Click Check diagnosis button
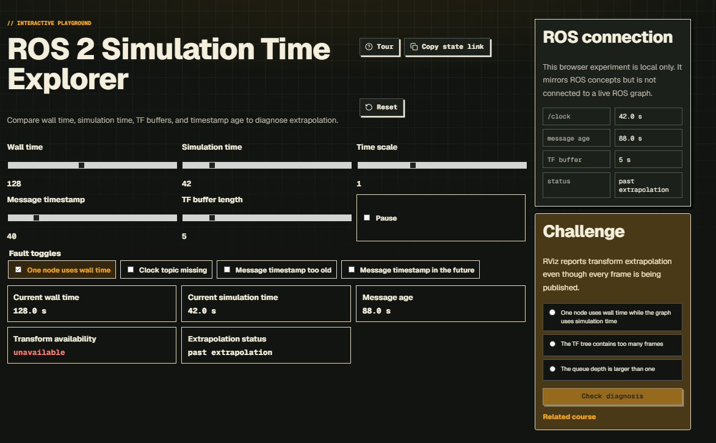Screen dimensions: 716x443 (612, 397)
